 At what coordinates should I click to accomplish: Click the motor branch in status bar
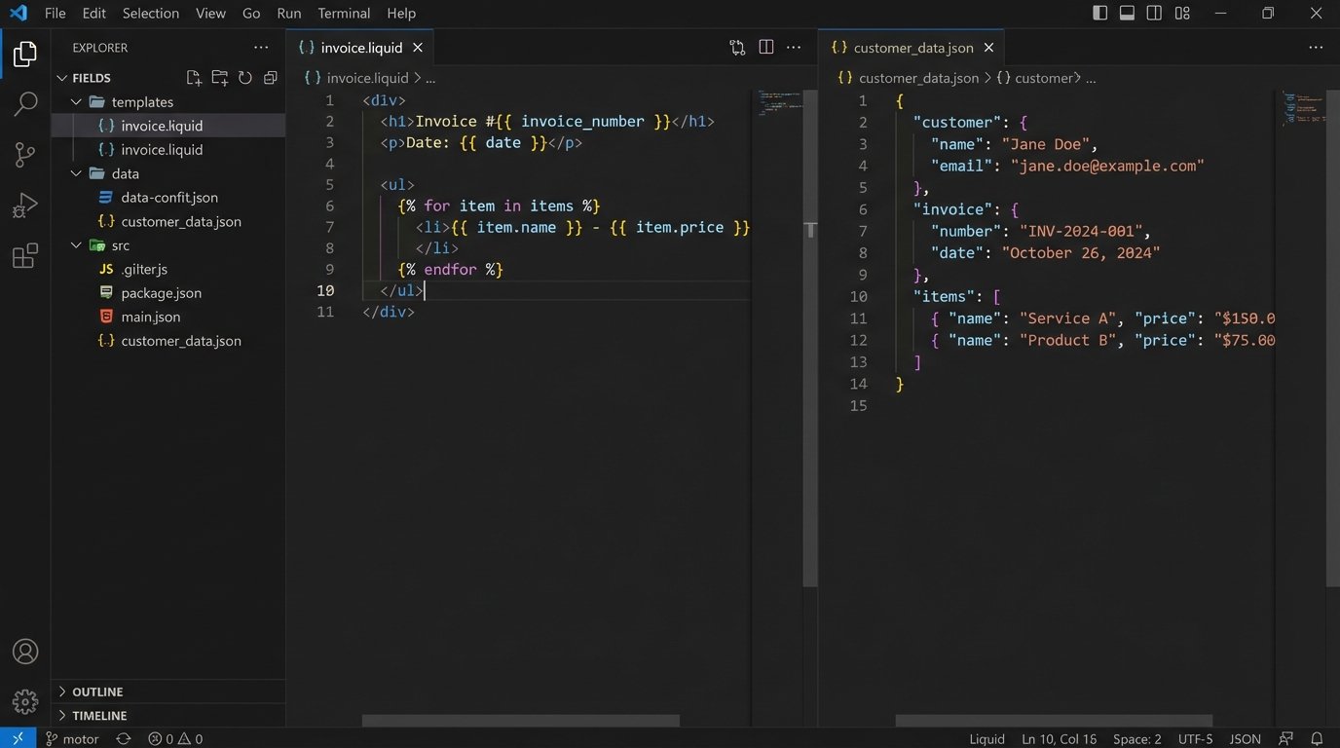[73, 739]
